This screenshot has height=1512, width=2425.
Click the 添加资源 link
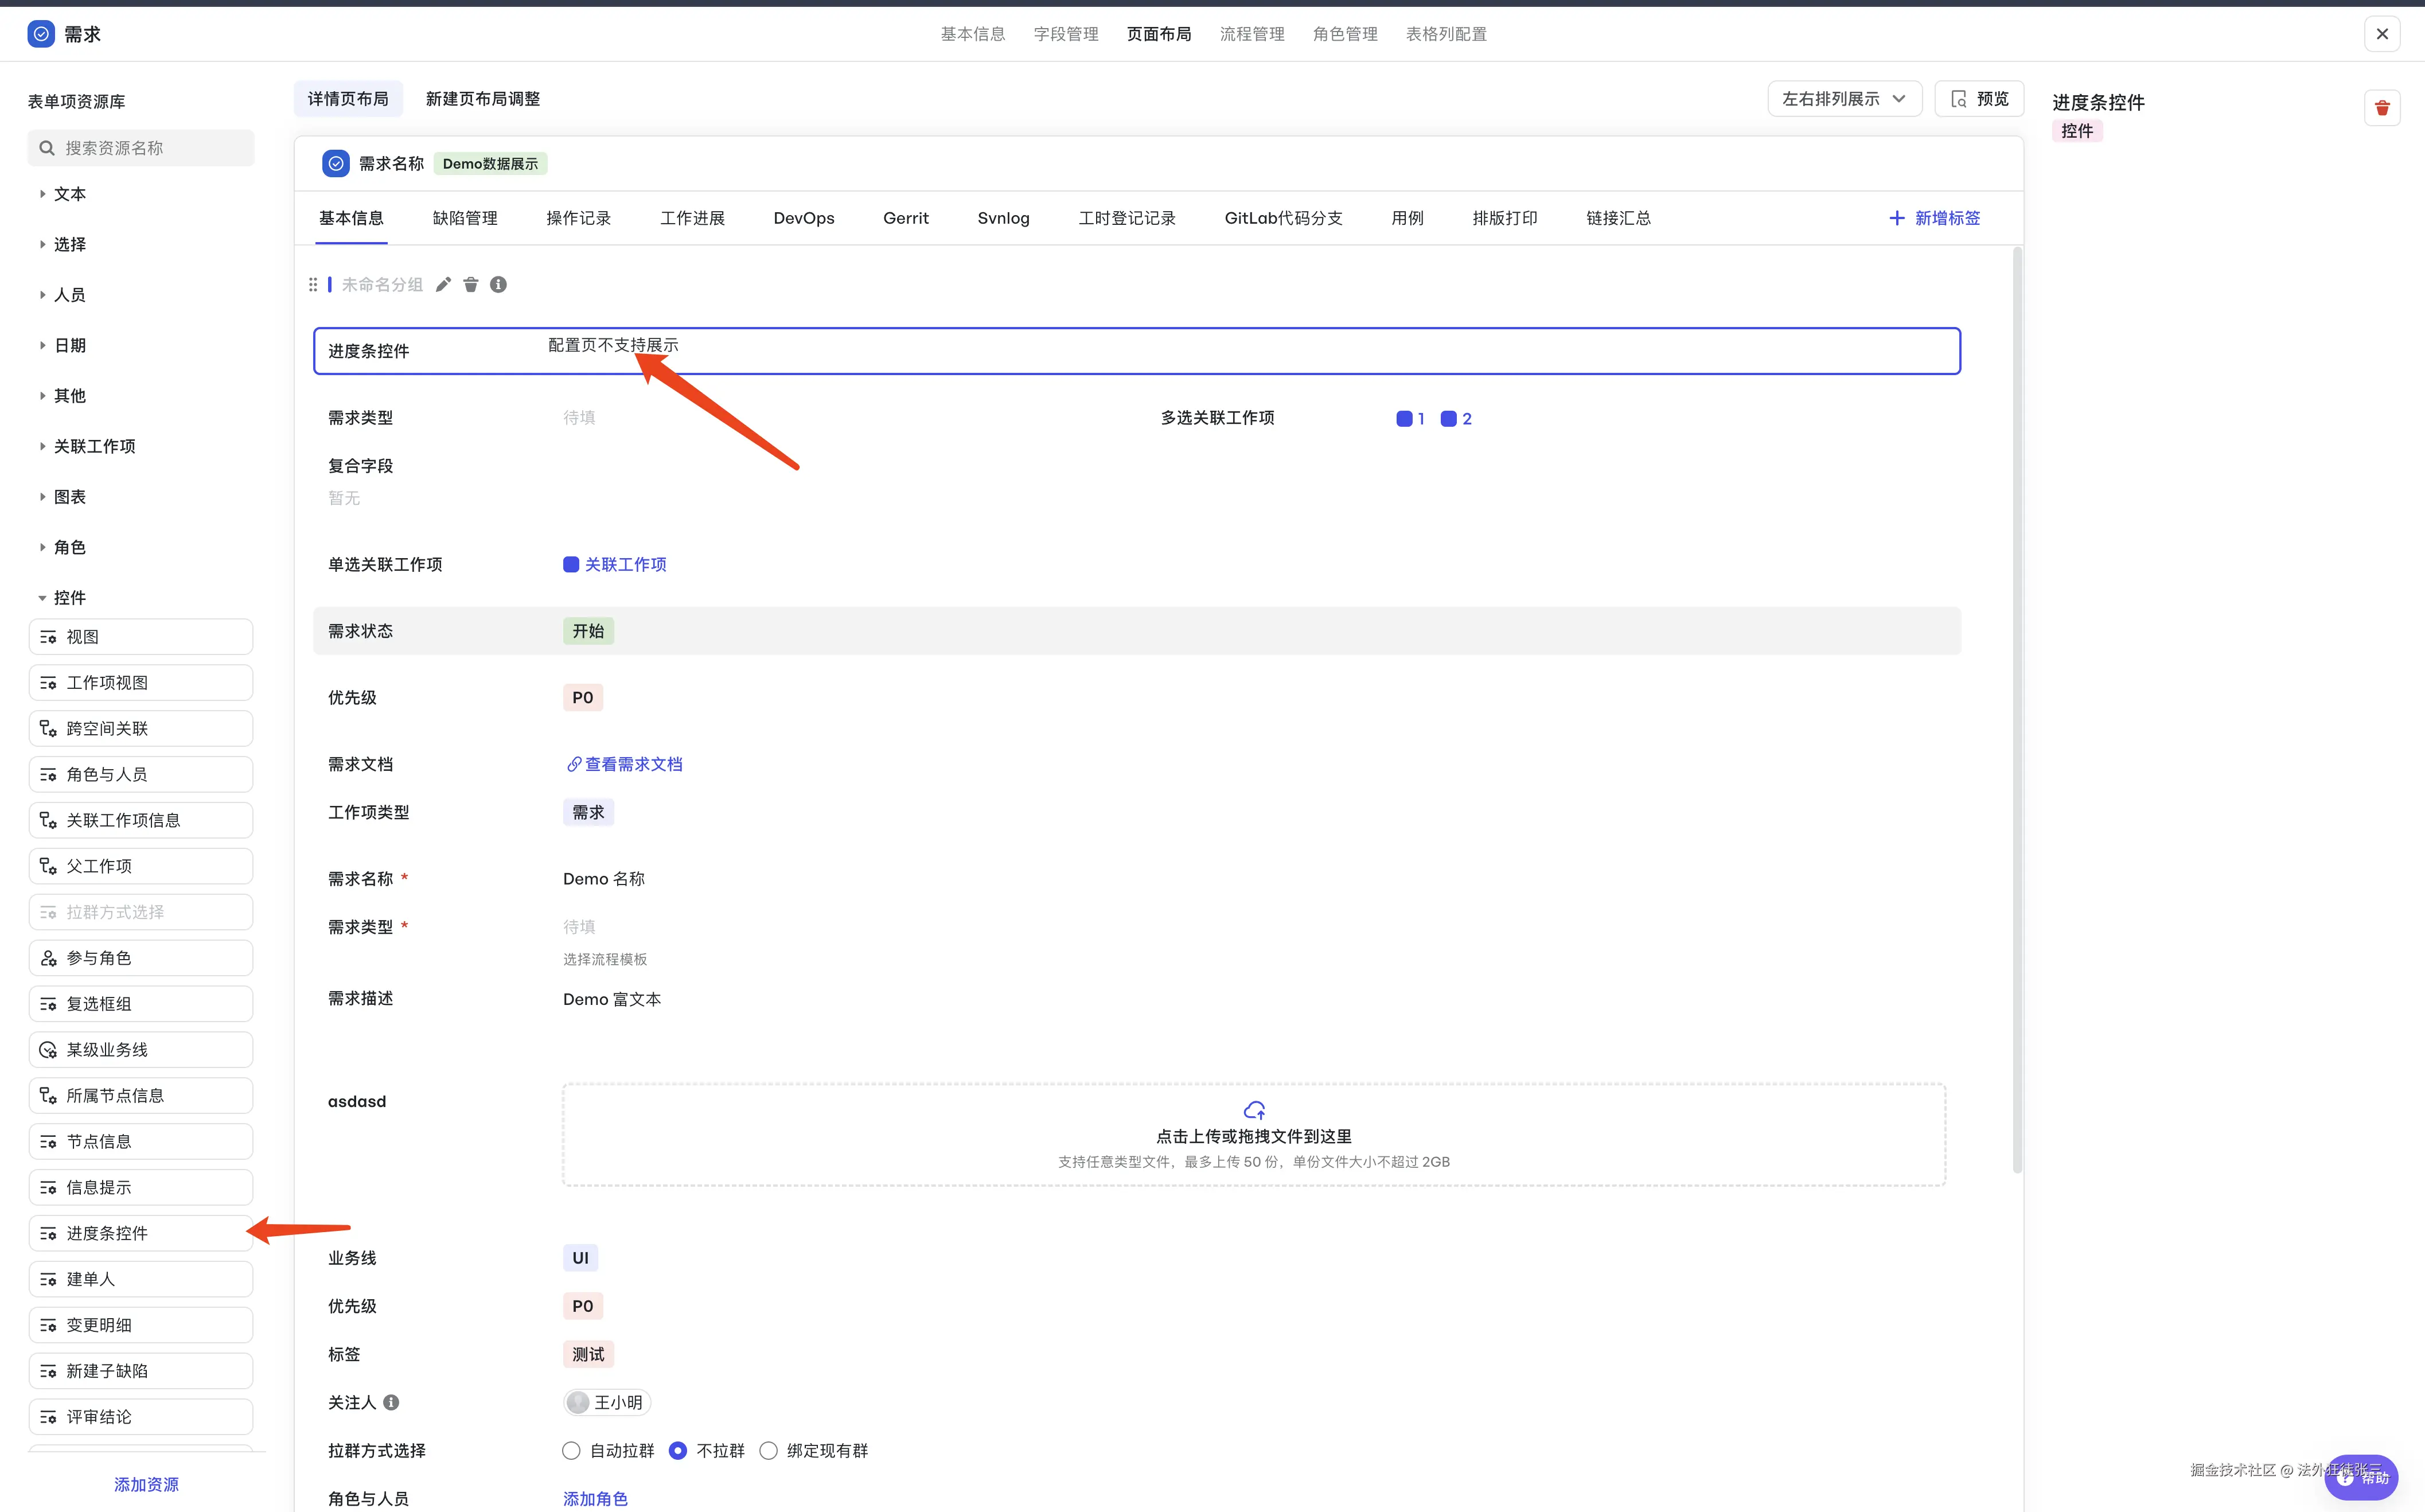146,1484
